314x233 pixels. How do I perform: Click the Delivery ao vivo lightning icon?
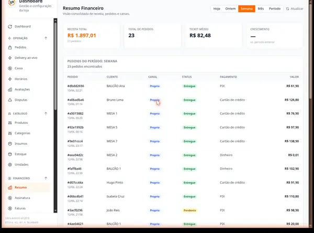click(10, 58)
